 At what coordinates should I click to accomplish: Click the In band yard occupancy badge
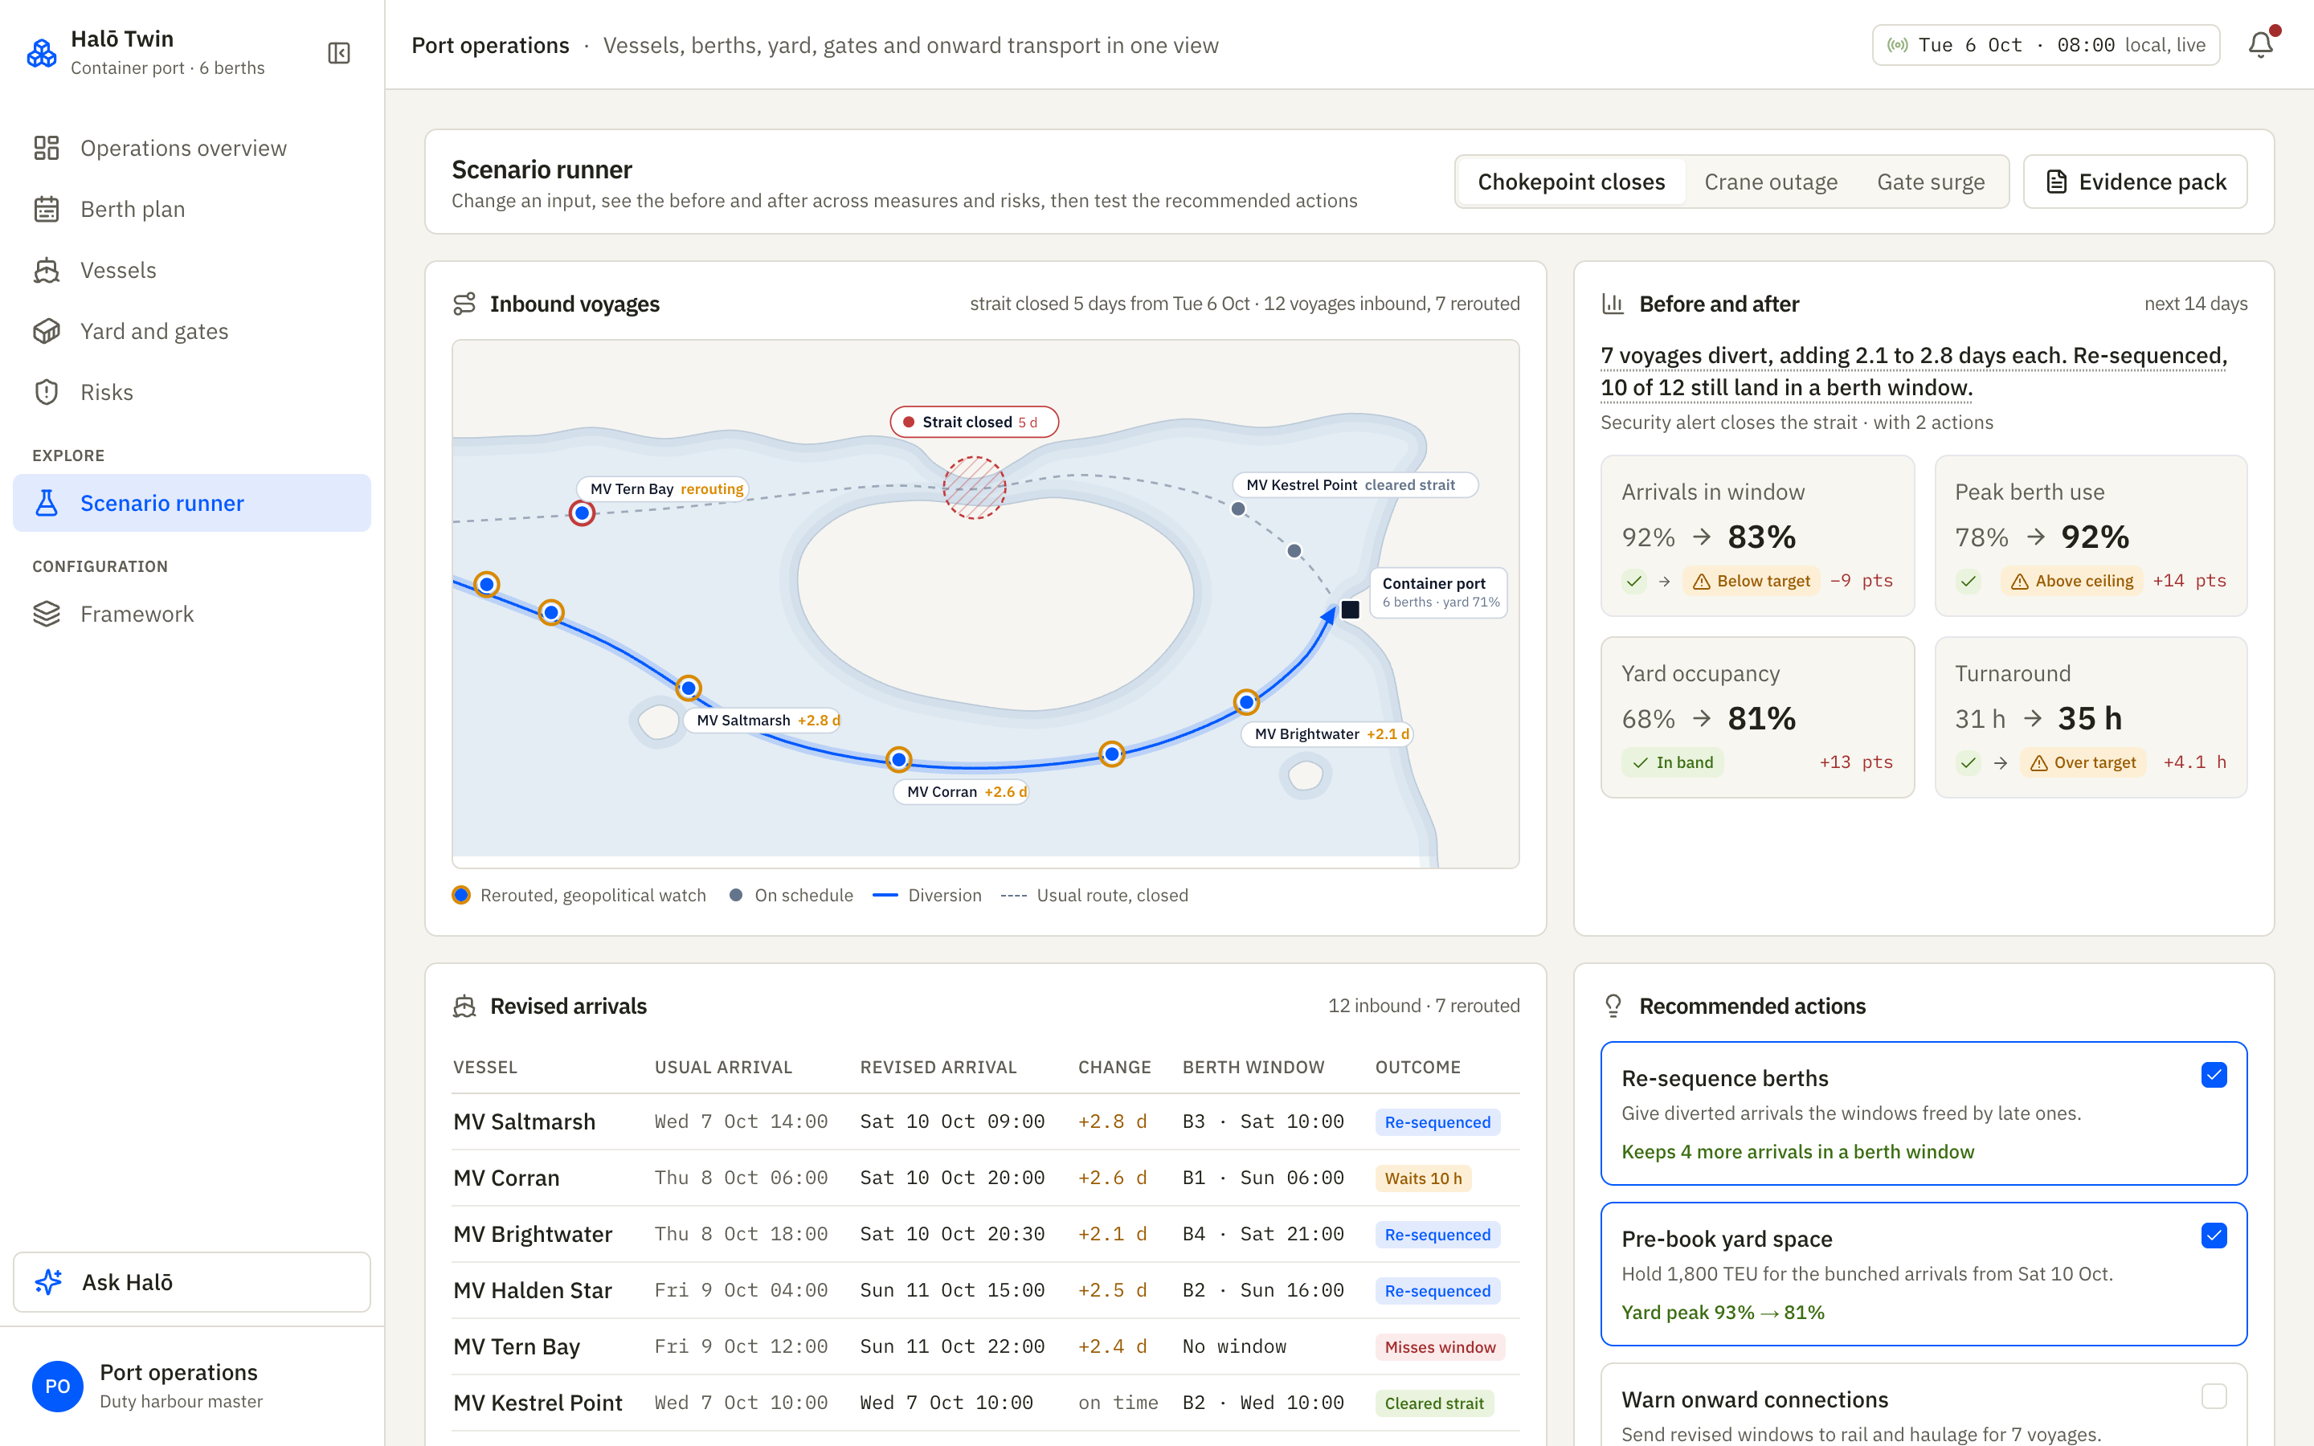coord(1672,762)
